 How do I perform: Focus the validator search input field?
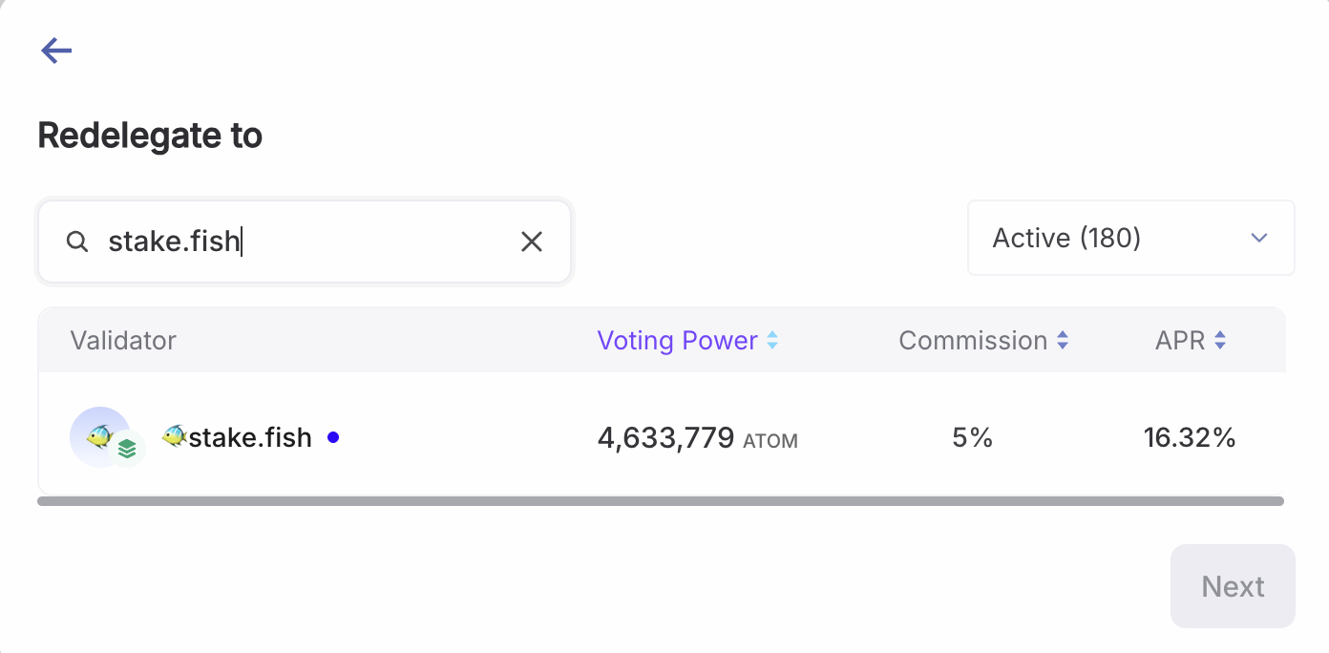pyautogui.click(x=306, y=242)
